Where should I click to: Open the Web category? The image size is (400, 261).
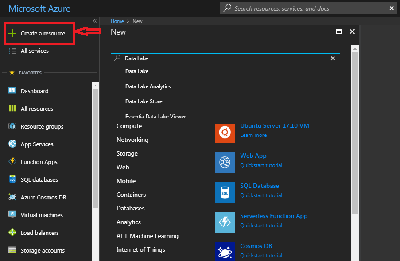(123, 167)
